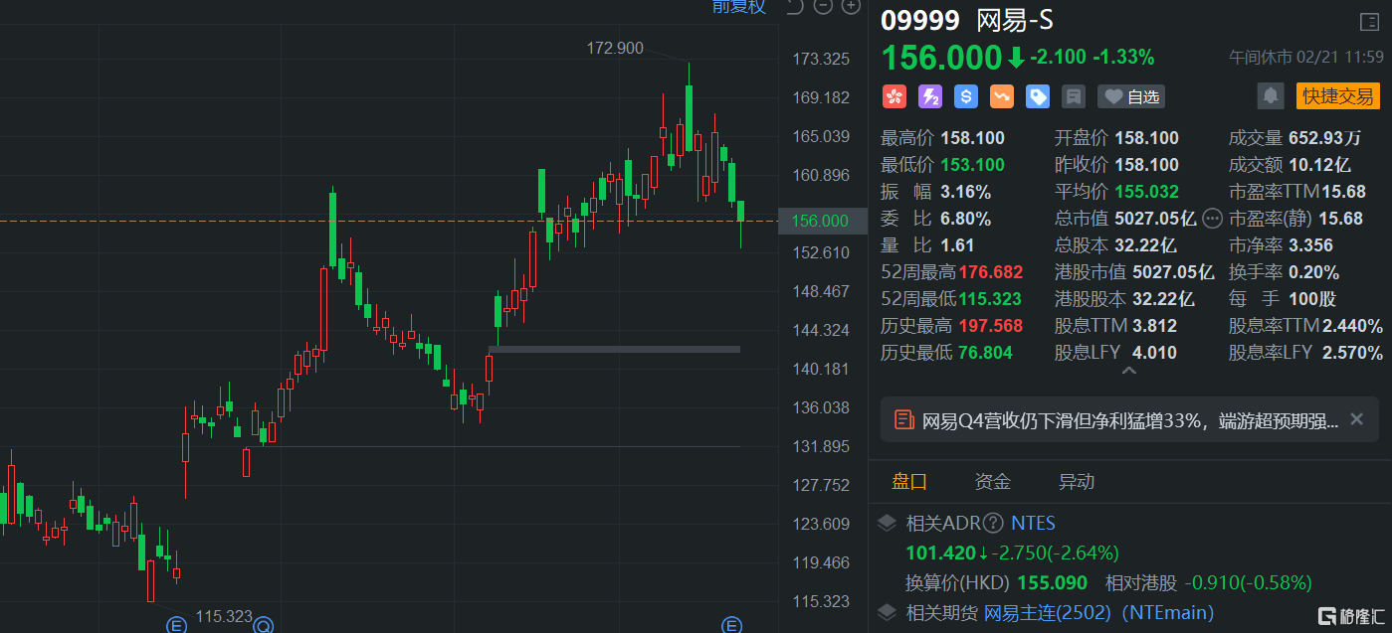Image resolution: width=1392 pixels, height=633 pixels.
Task: Open the 网易Q4营收 news headline
Action: 1130,420
